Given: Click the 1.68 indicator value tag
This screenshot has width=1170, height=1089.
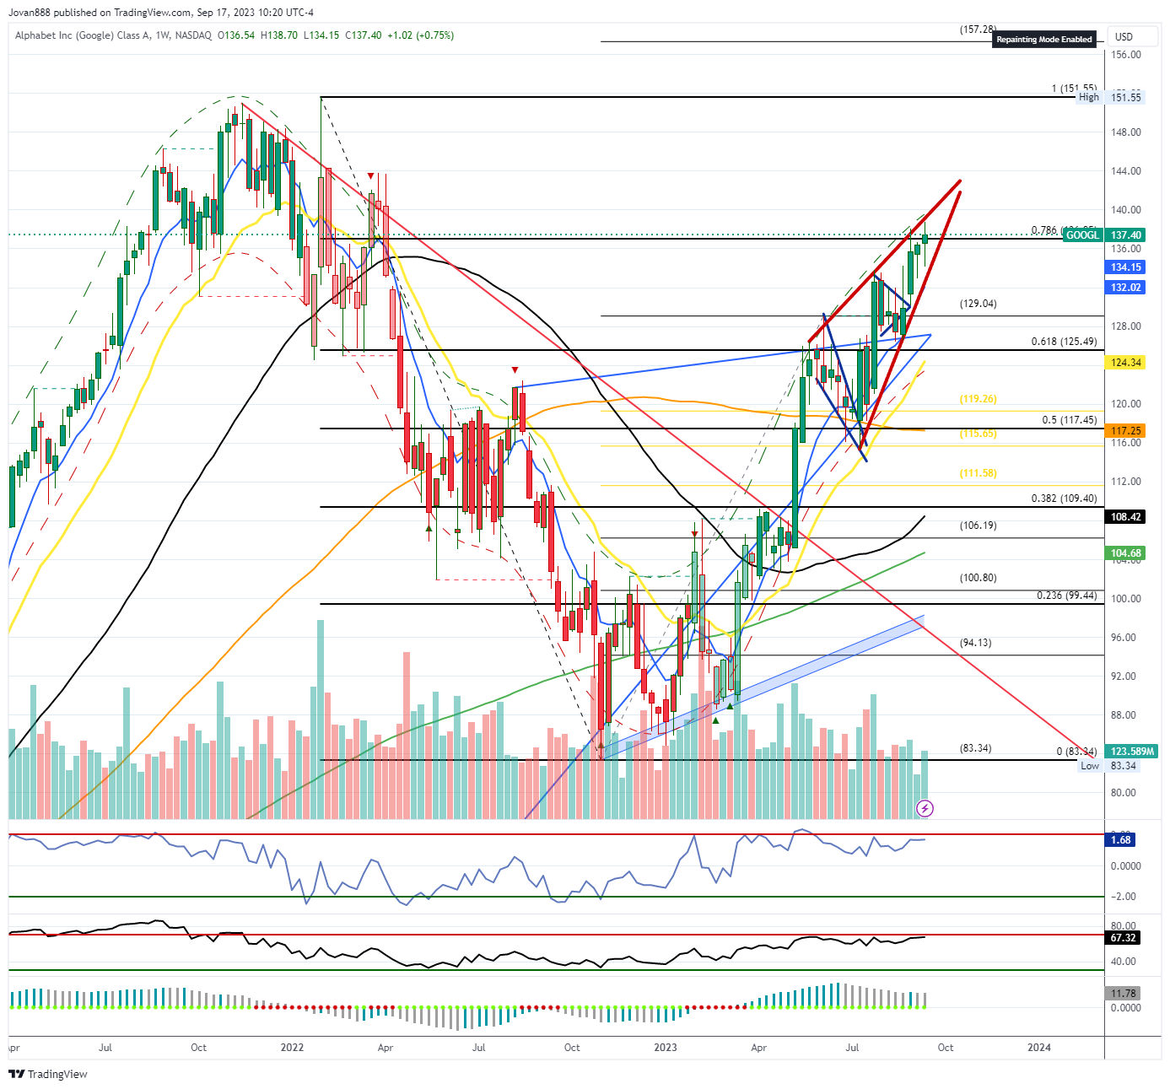Looking at the screenshot, I should (1121, 840).
